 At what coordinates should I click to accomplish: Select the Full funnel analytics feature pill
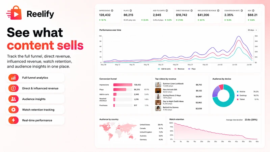[35, 78]
